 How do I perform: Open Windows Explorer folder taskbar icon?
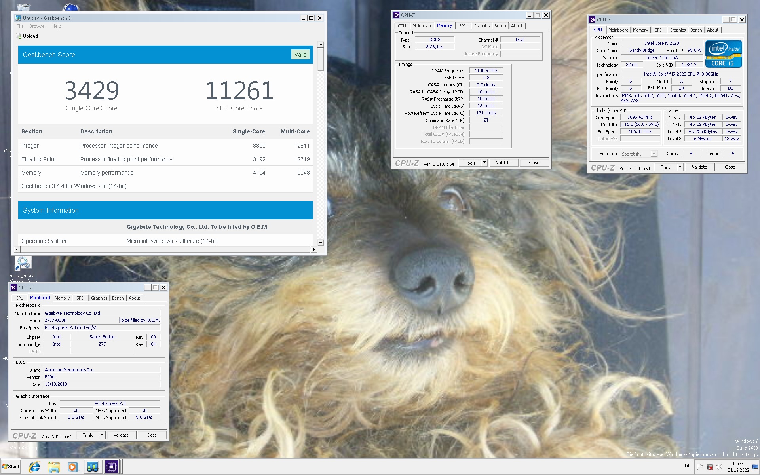coord(53,467)
